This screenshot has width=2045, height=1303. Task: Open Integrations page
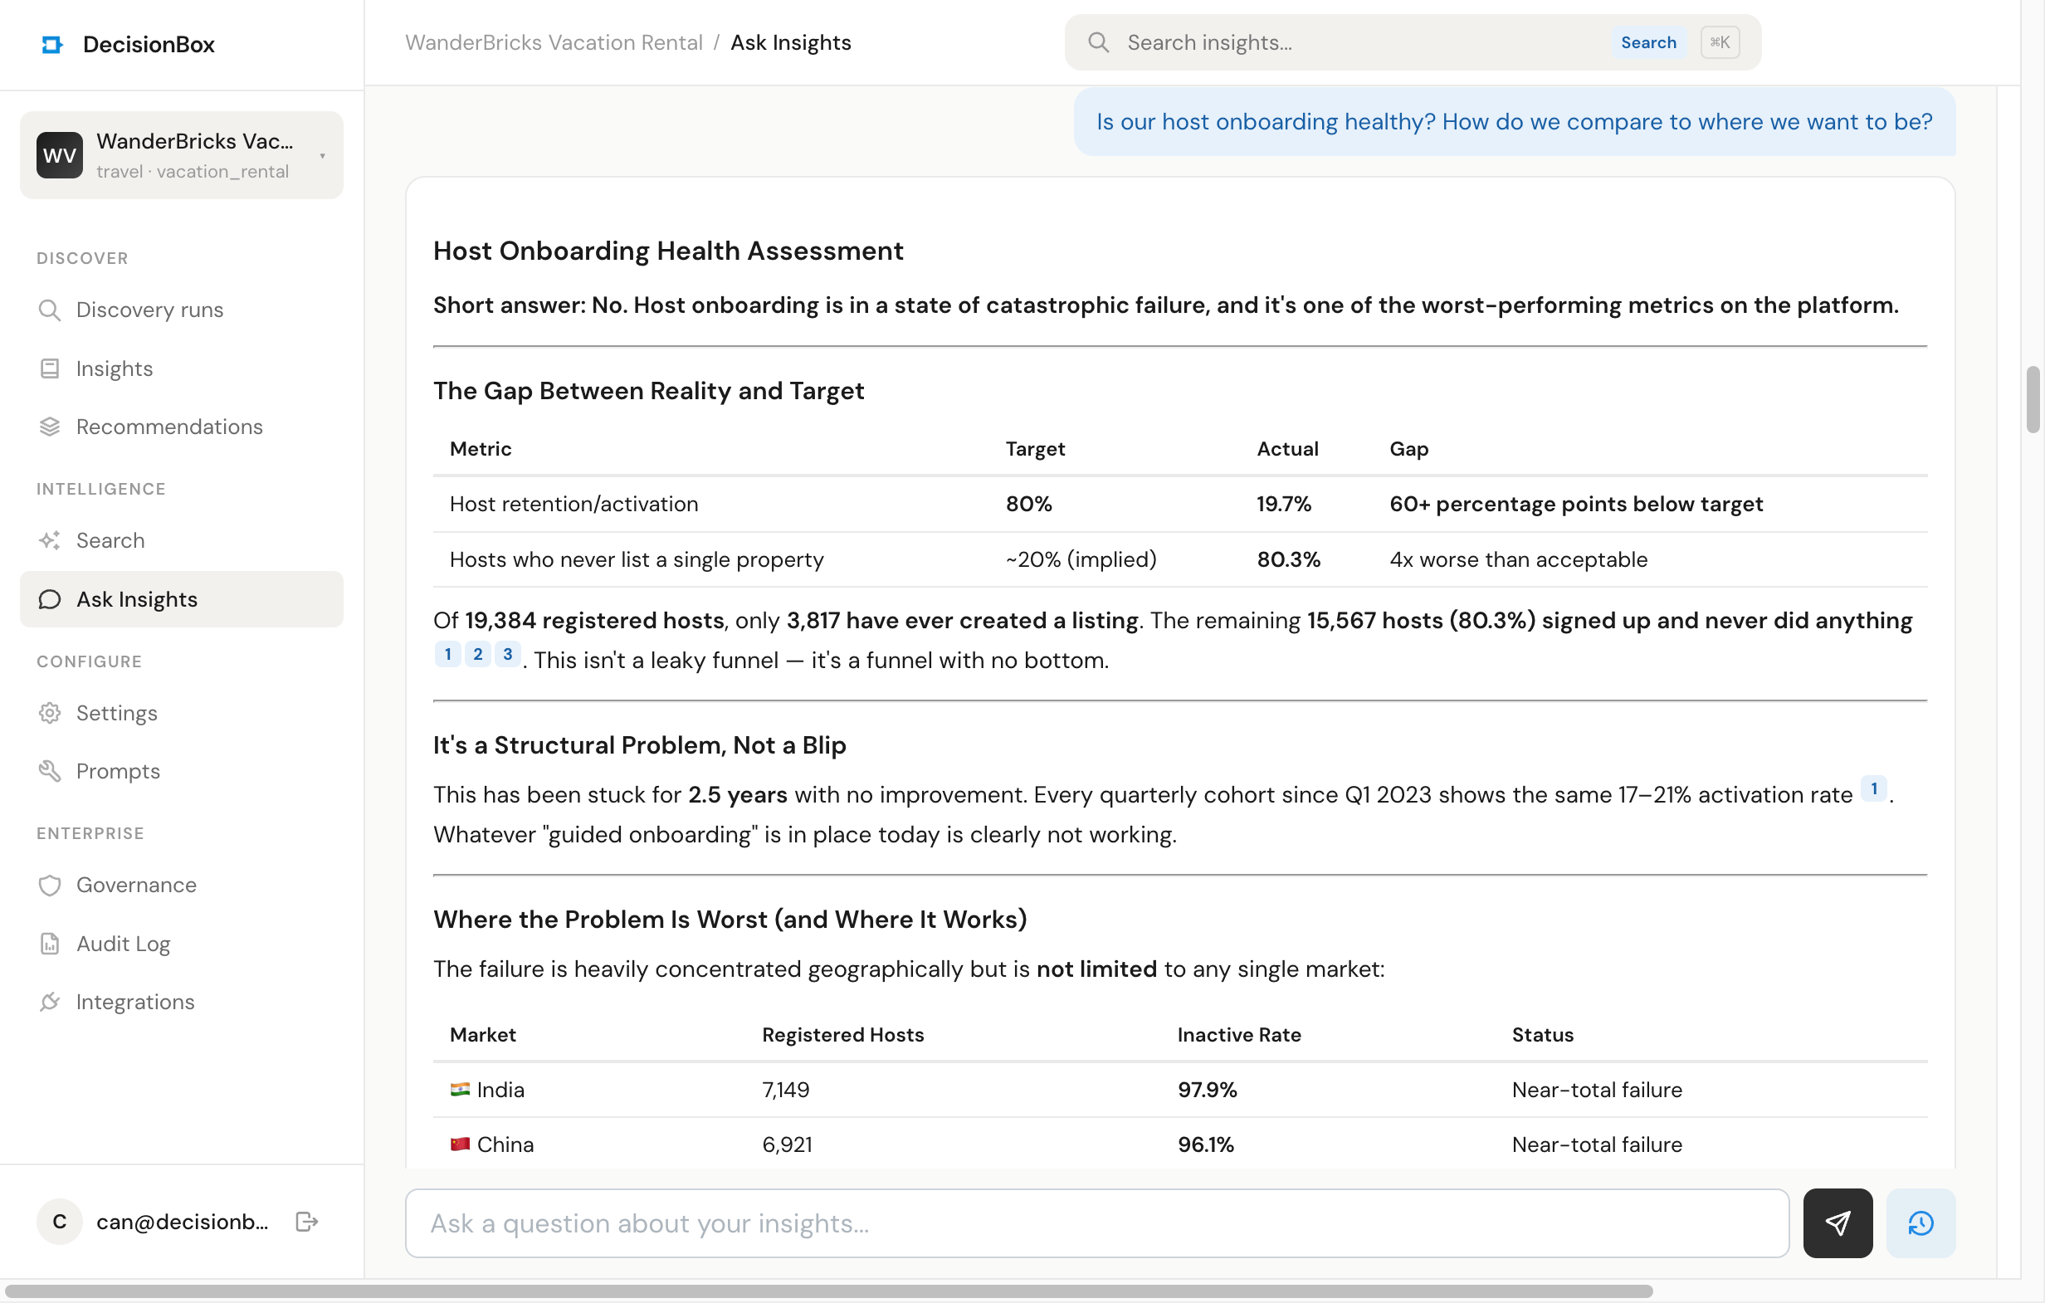tap(181, 1002)
